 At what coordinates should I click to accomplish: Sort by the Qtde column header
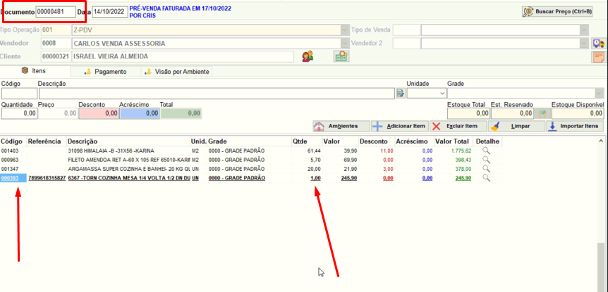click(x=306, y=141)
